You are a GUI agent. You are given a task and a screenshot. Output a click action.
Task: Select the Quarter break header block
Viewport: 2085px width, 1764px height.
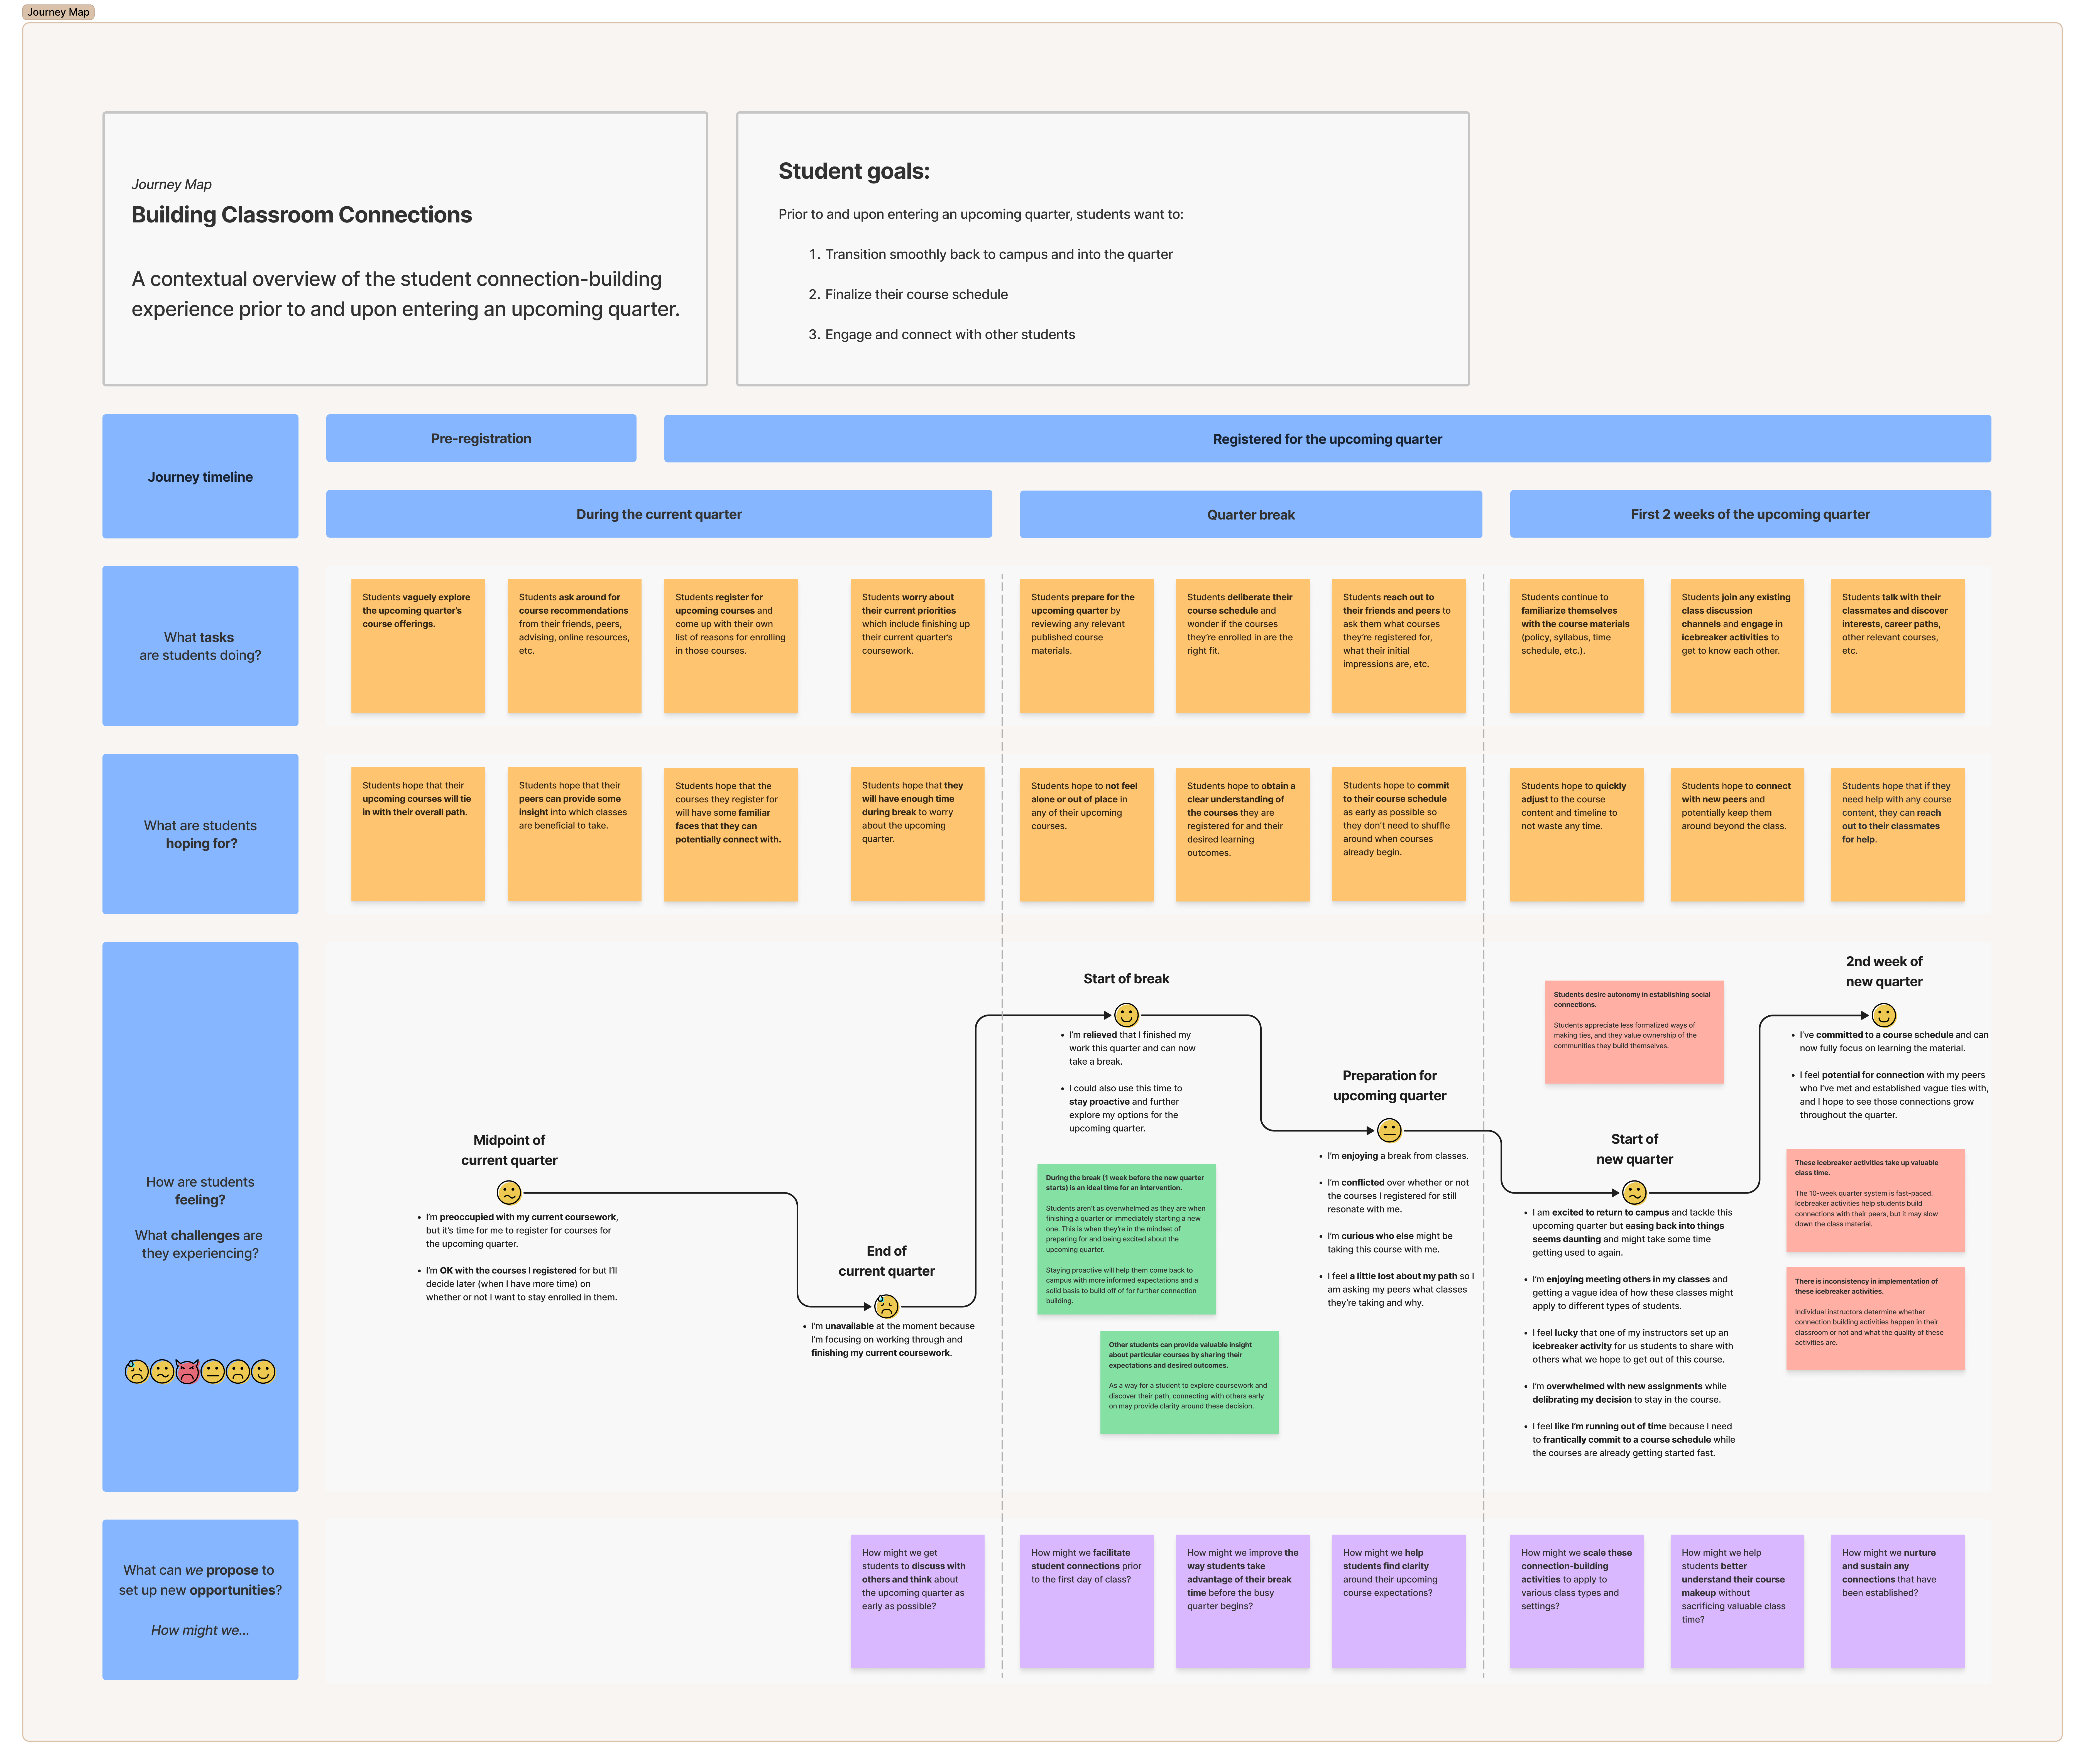click(1251, 514)
